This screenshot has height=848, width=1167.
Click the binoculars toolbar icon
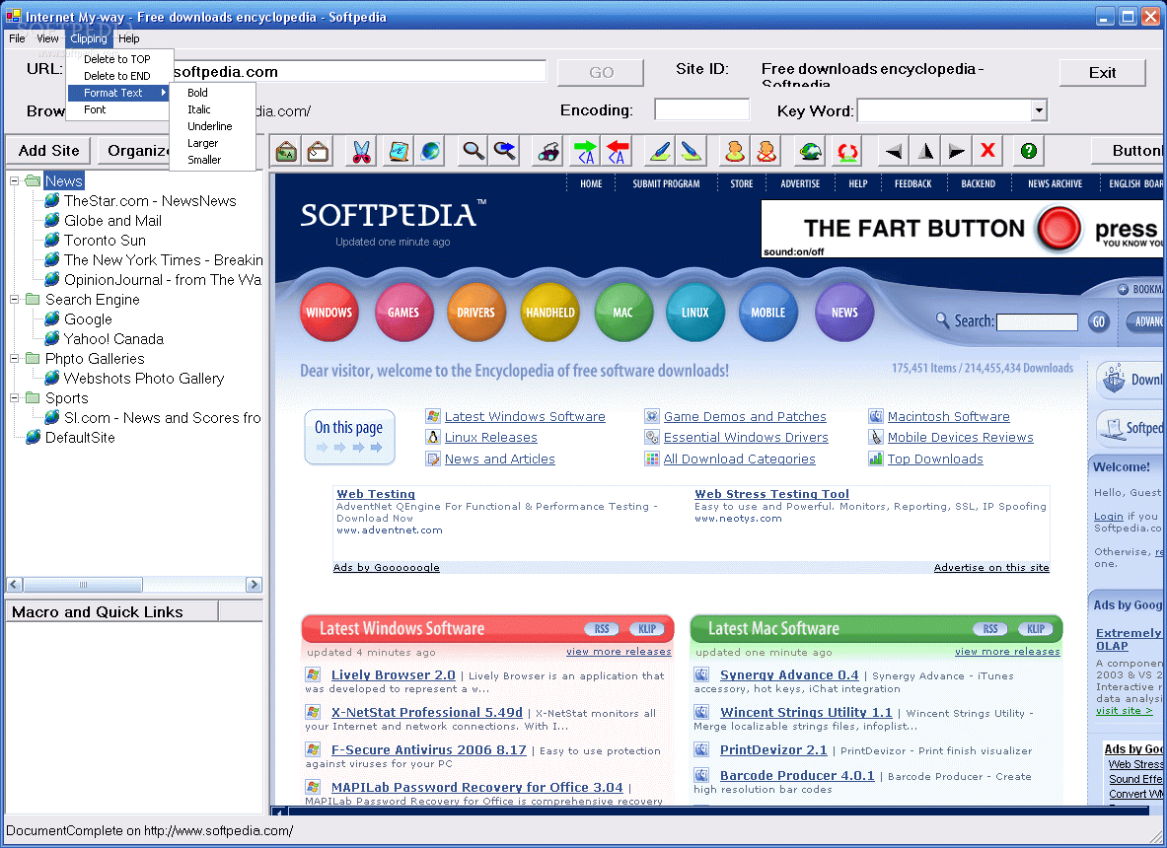[548, 151]
